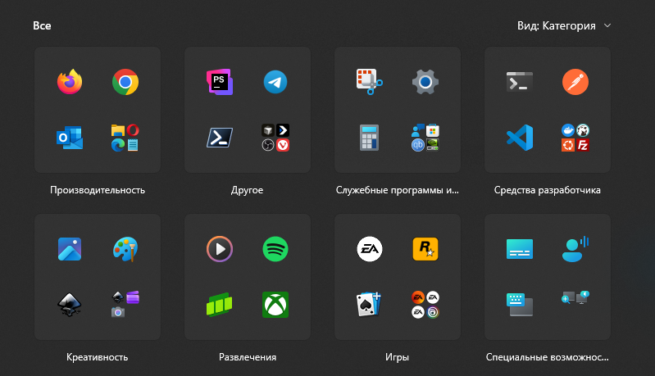655x376 pixels.
Task: Open Google Chrome browser
Action: click(x=125, y=82)
